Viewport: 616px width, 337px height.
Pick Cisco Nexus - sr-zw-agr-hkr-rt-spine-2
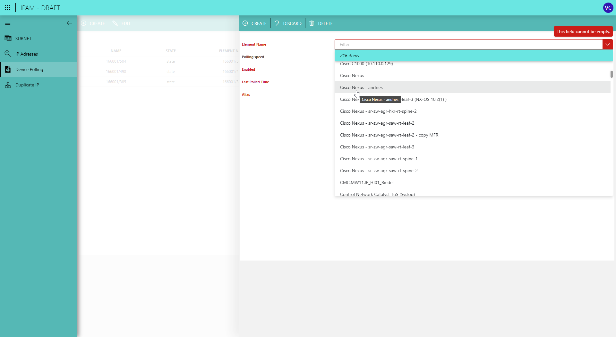coord(472,111)
